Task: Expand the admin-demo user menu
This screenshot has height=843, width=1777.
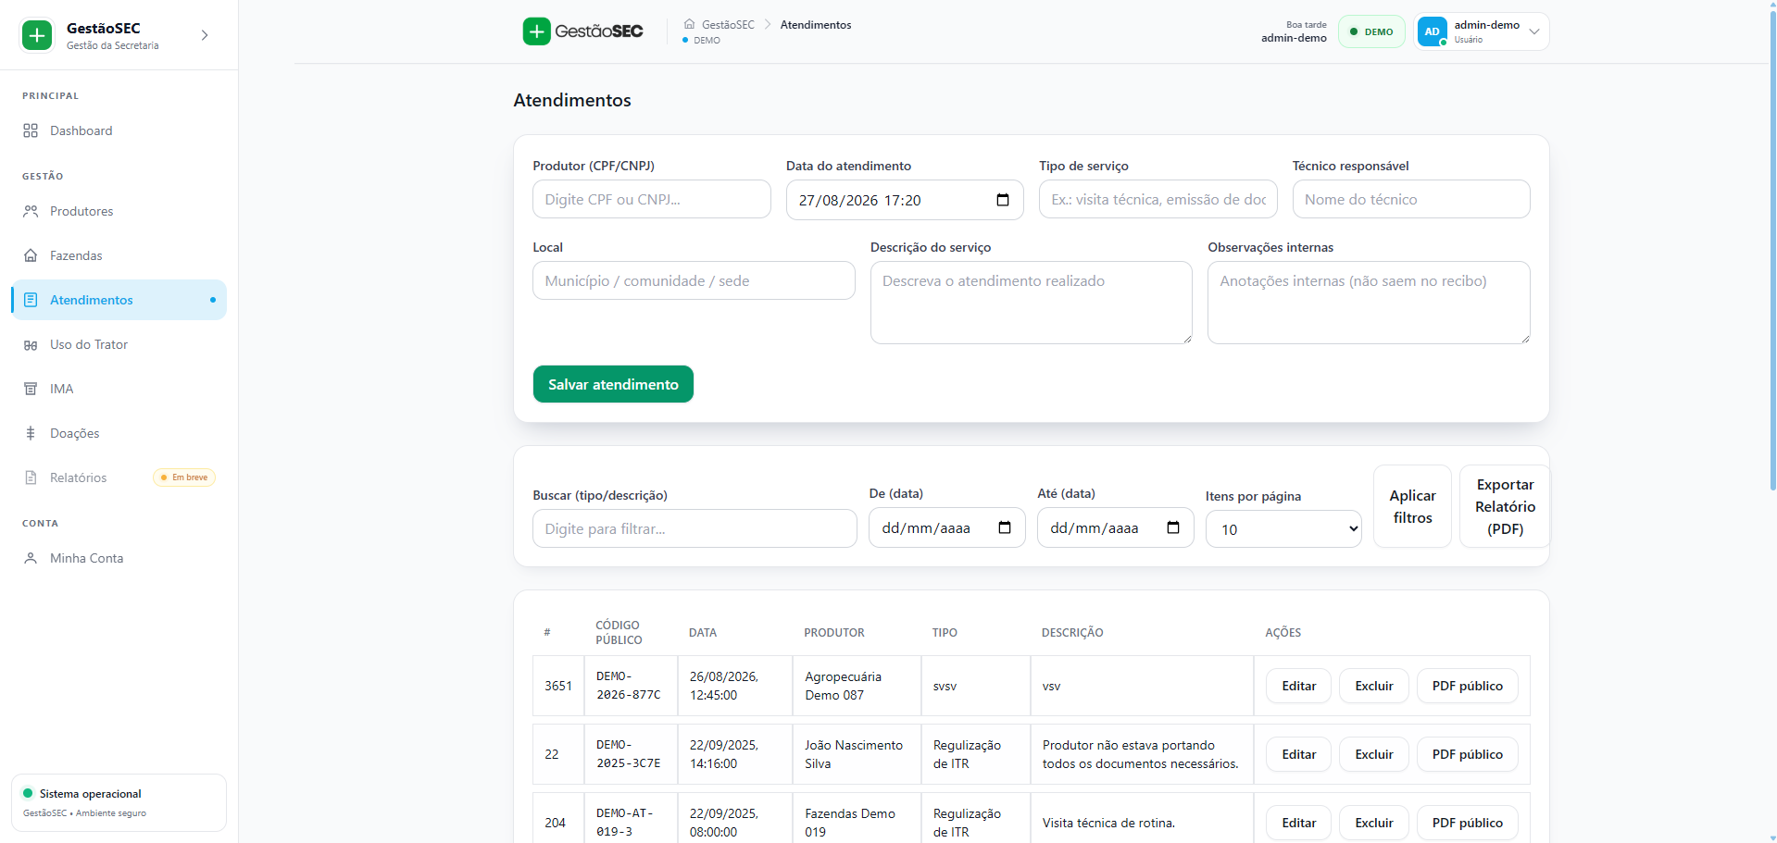Action: point(1482,31)
